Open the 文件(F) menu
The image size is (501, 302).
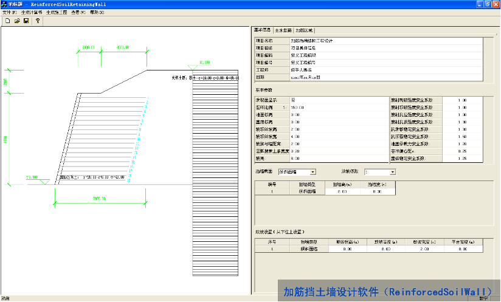pos(10,12)
